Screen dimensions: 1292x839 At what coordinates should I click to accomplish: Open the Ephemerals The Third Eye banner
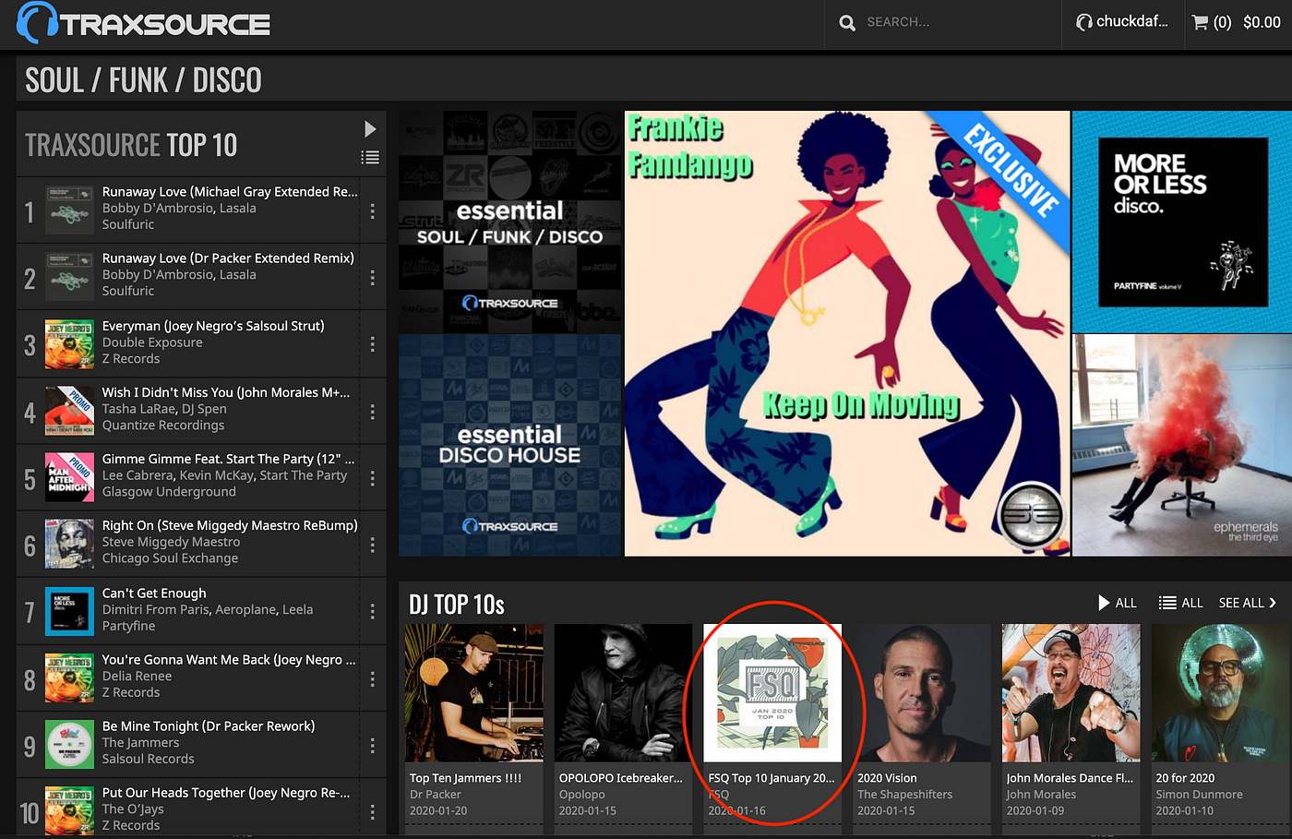click(1182, 445)
